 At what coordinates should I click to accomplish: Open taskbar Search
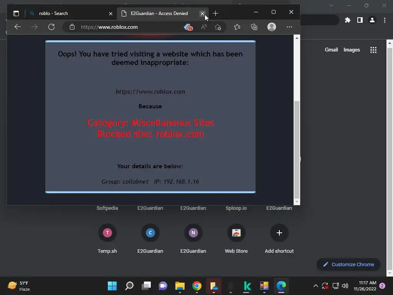coord(129,286)
